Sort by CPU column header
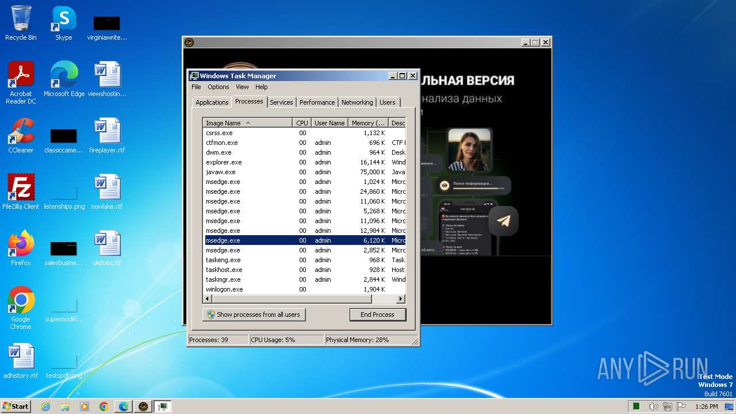The width and height of the screenshot is (736, 414). (302, 123)
